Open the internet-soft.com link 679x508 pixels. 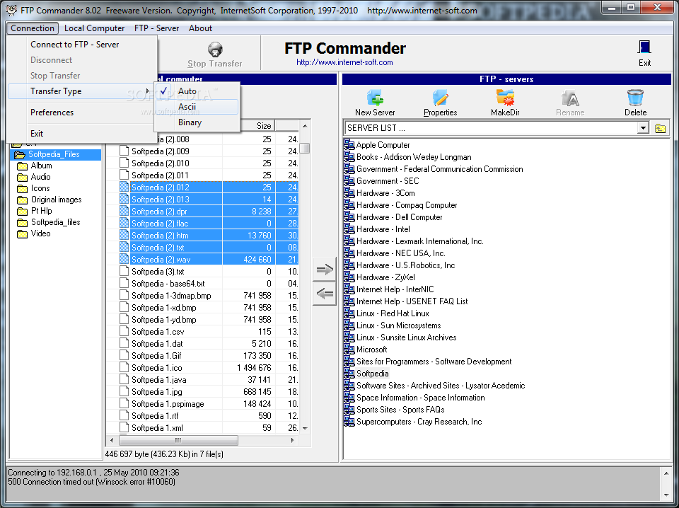[x=344, y=62]
